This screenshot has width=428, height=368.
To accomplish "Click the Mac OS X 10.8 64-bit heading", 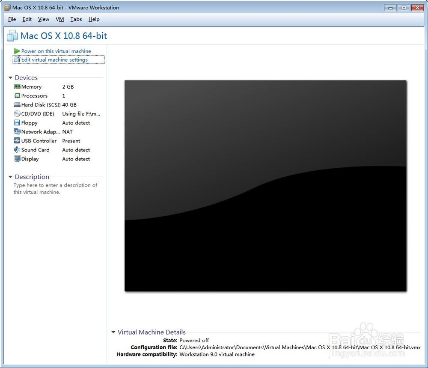I will (x=64, y=36).
